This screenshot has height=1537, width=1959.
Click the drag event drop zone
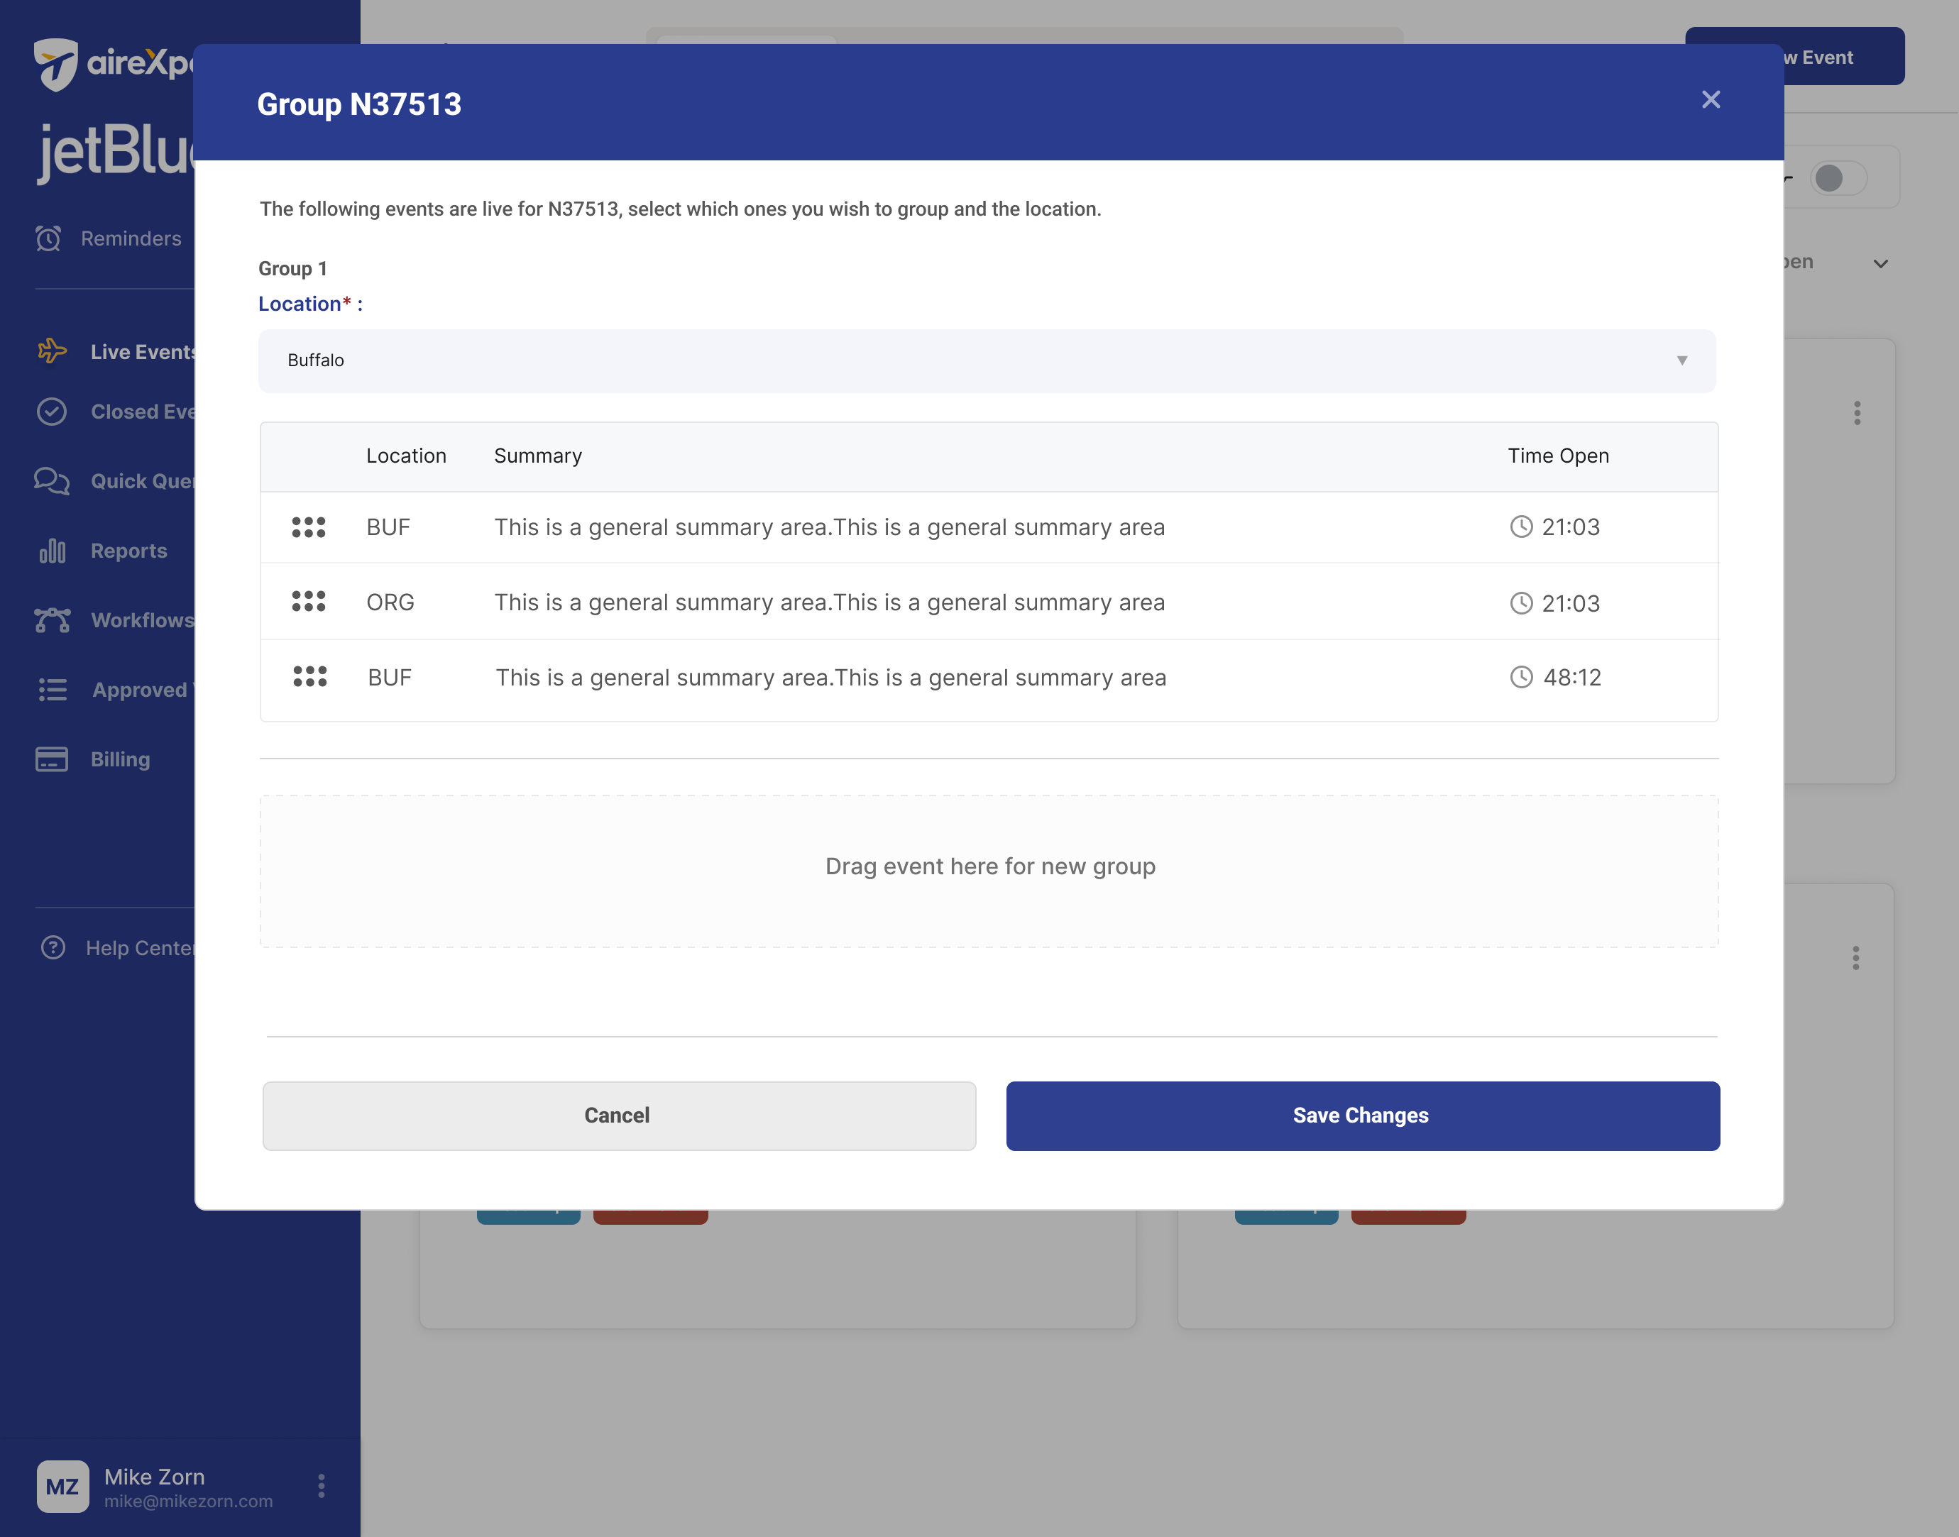989,871
